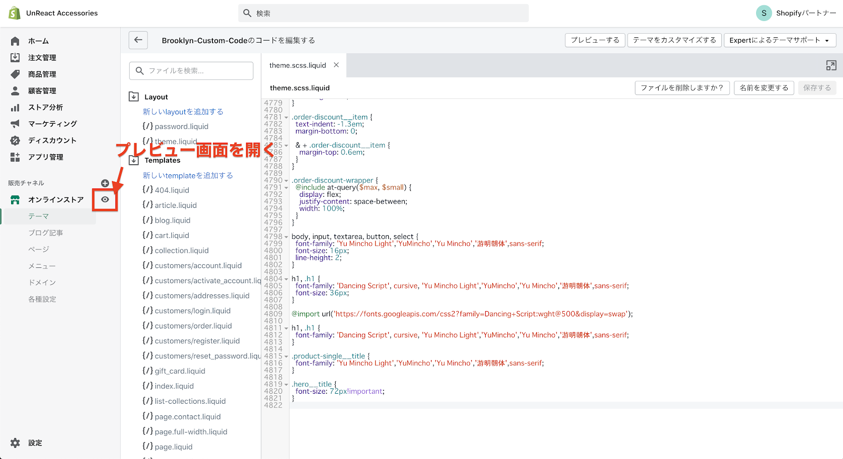Close the theme.scss.liquid tab
The image size is (843, 459).
[x=336, y=65]
